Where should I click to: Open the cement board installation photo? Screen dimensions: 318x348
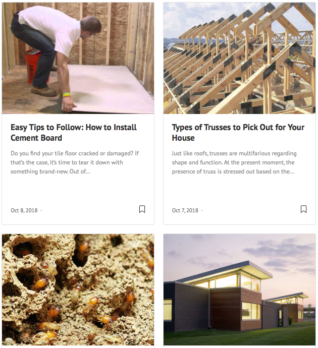pos(78,58)
